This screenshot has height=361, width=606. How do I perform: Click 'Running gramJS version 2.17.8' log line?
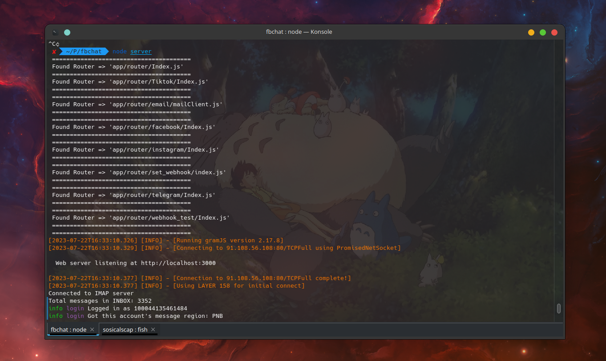pyautogui.click(x=166, y=240)
